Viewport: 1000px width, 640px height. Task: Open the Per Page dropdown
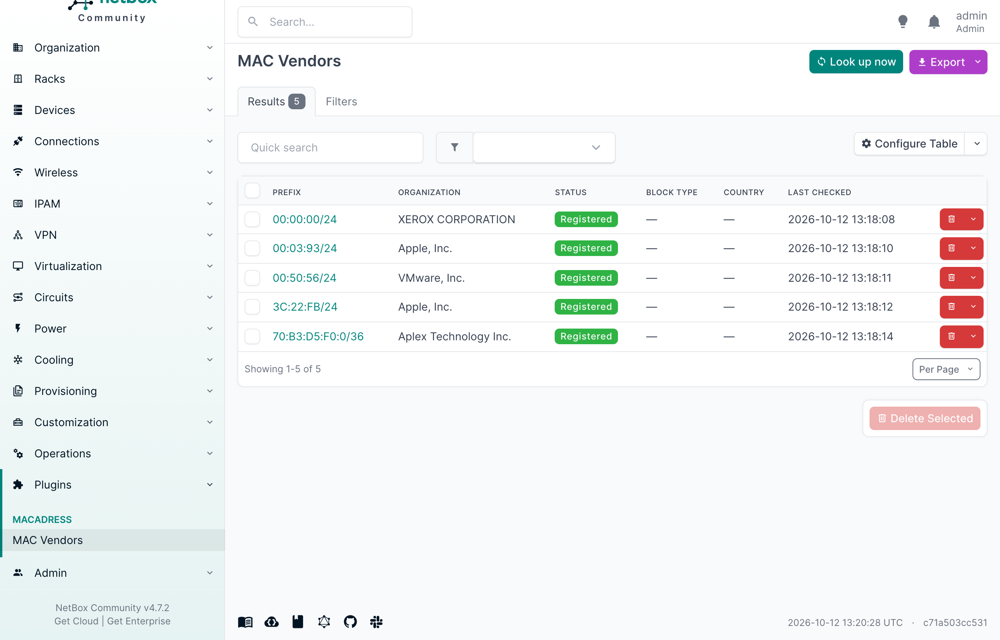click(946, 369)
